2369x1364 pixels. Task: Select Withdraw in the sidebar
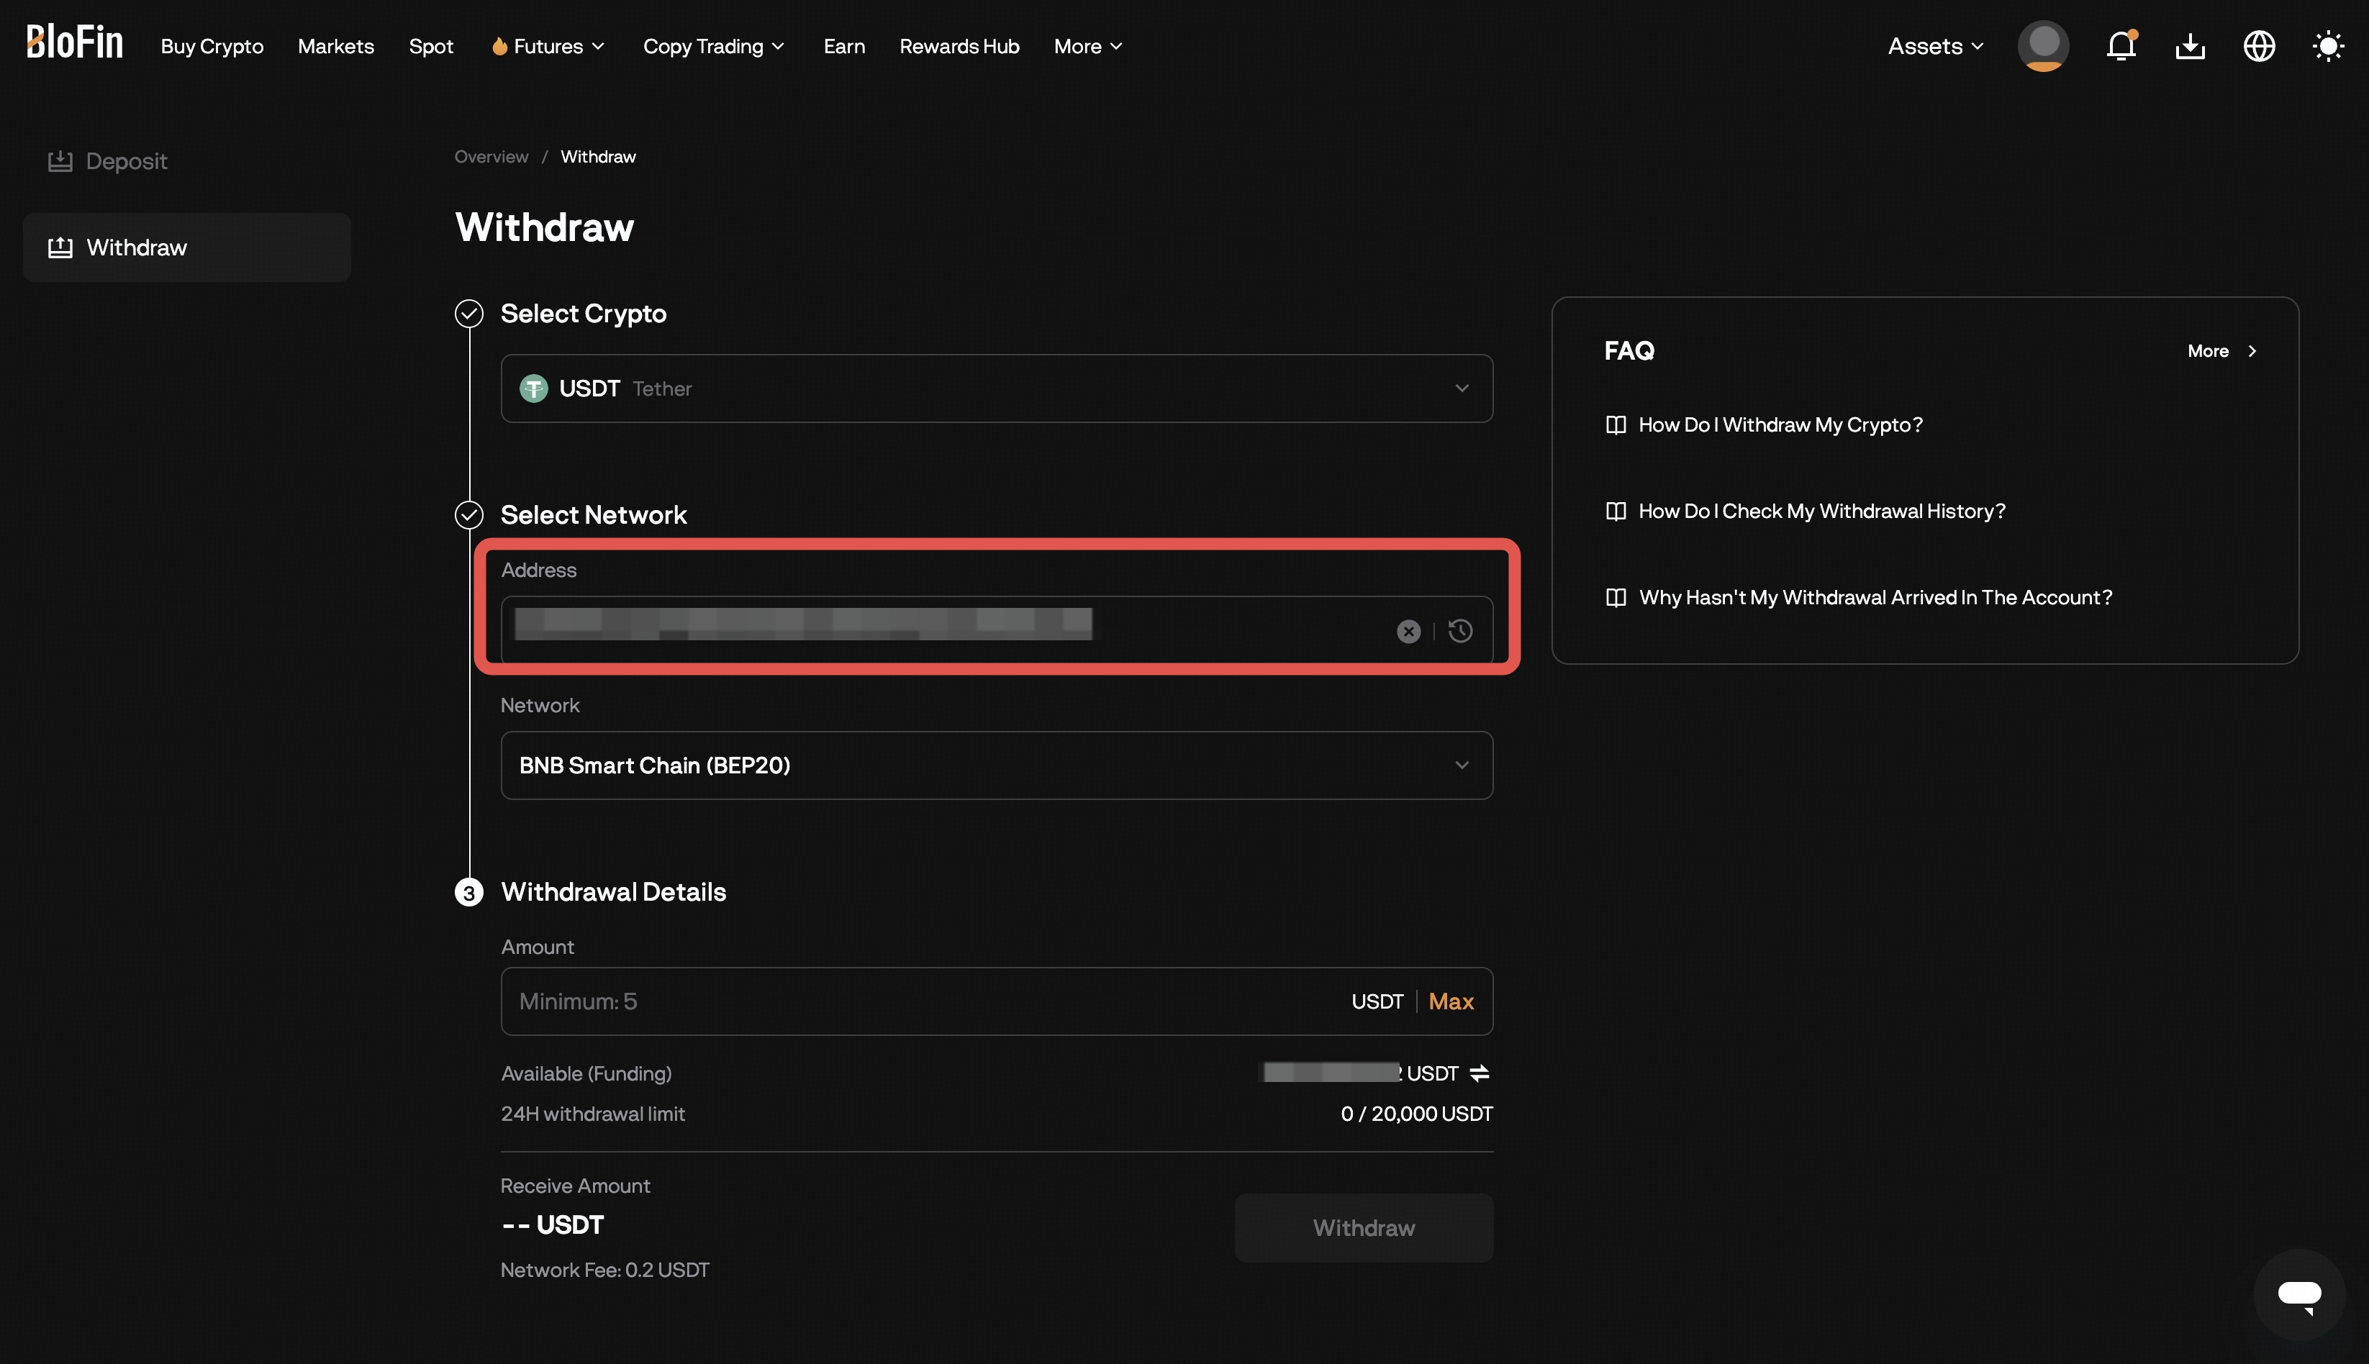coord(136,247)
